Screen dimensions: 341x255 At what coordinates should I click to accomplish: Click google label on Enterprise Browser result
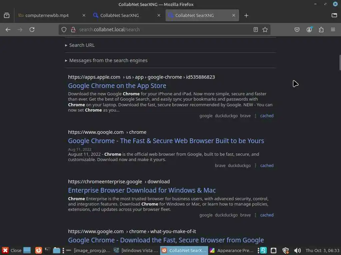pyautogui.click(x=206, y=215)
